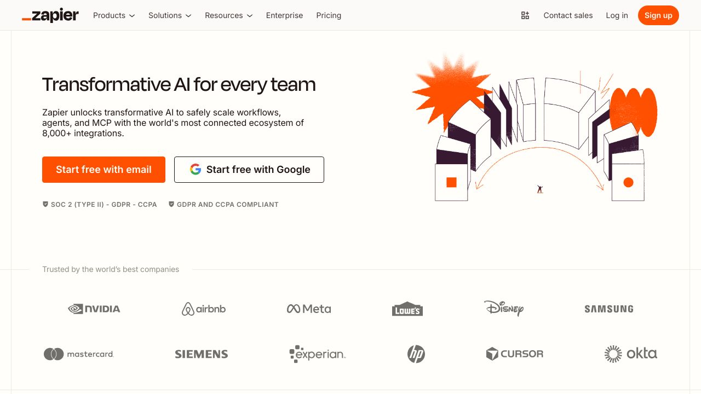The image size is (701, 394).
Task: Open the Enterprise page
Action: pos(284,15)
